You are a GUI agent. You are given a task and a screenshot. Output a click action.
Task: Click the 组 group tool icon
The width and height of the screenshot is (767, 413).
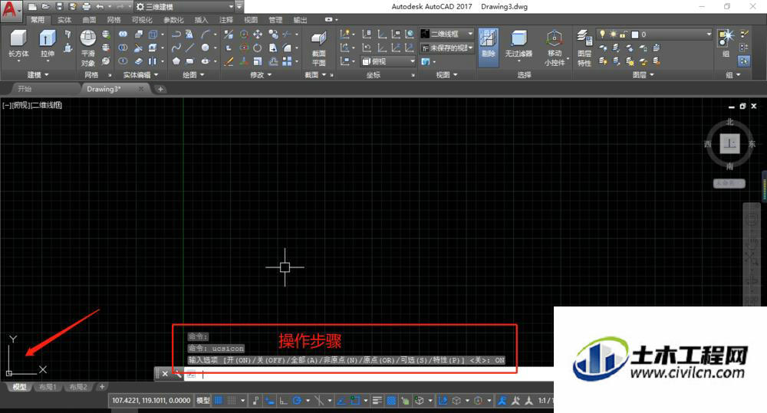coord(726,44)
